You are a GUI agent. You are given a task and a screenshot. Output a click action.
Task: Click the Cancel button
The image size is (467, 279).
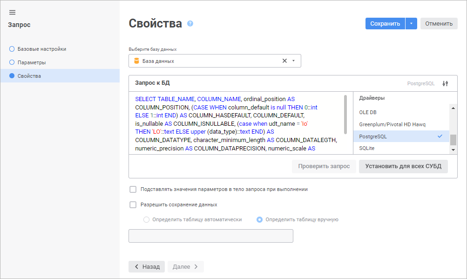(x=439, y=24)
